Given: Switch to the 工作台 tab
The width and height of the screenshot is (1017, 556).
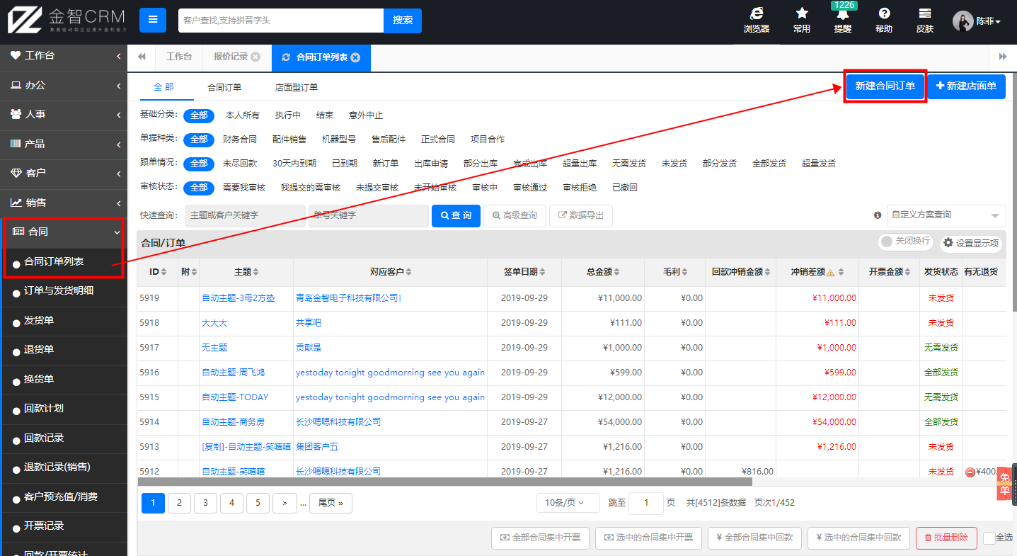Looking at the screenshot, I should tap(179, 57).
